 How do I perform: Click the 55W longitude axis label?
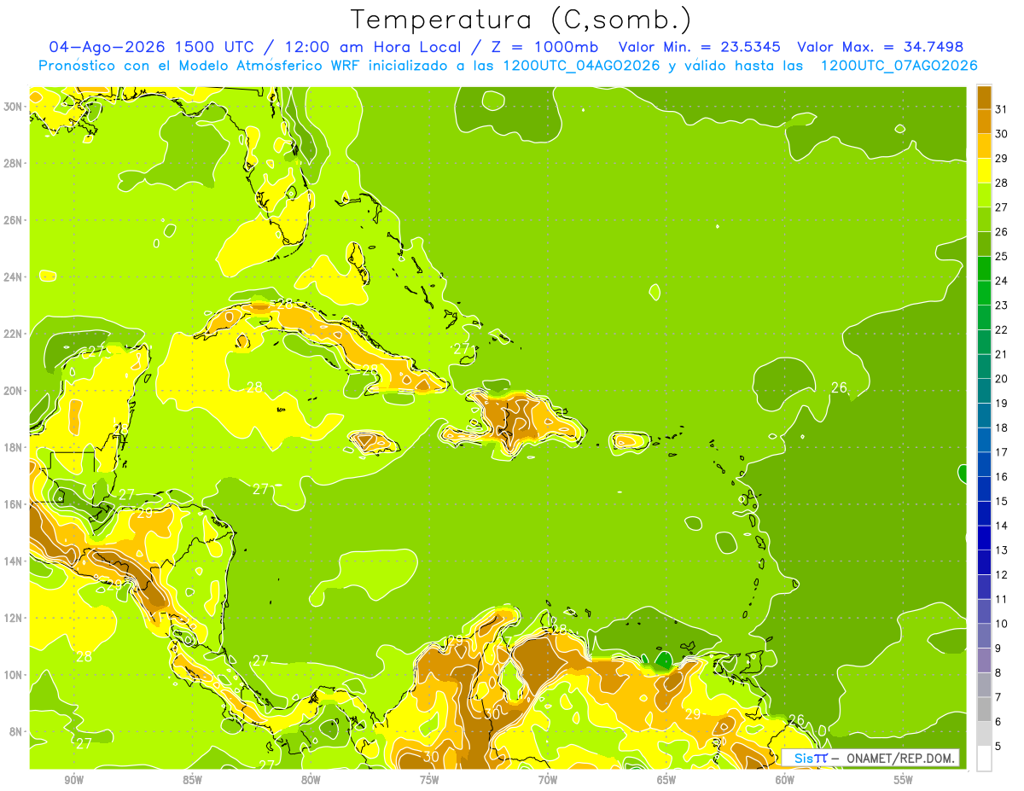904,780
